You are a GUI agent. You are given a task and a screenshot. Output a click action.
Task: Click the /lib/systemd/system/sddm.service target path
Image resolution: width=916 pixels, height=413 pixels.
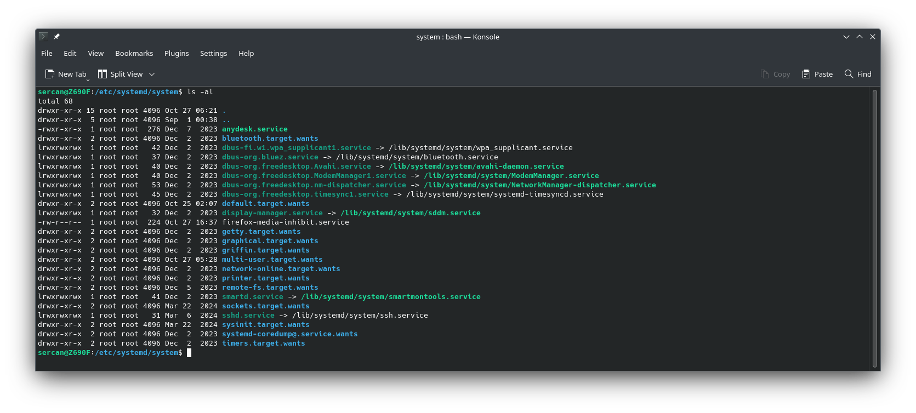pos(411,213)
